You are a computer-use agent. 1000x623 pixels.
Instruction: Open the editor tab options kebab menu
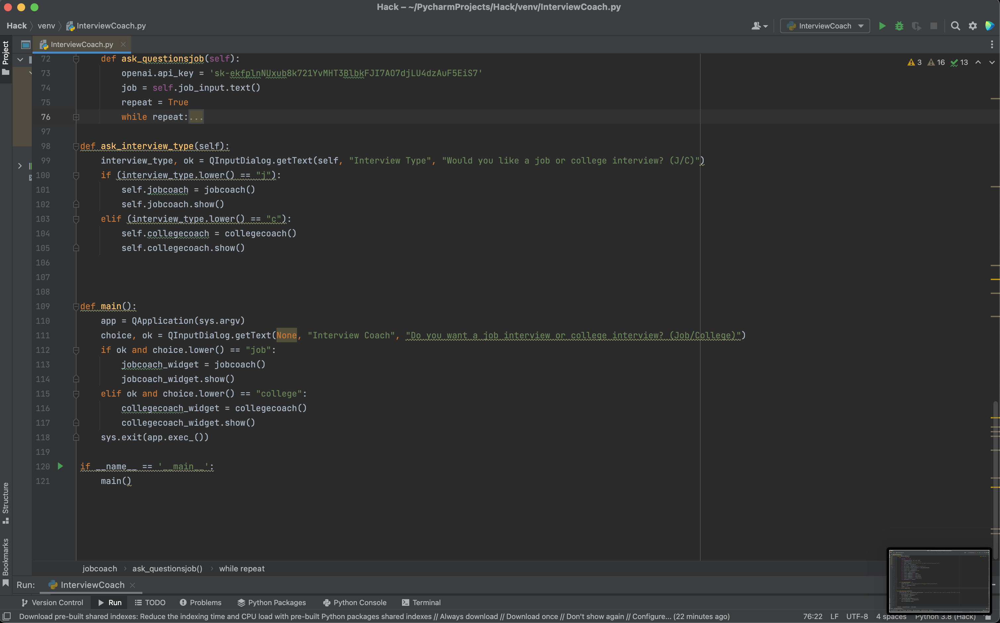(991, 44)
